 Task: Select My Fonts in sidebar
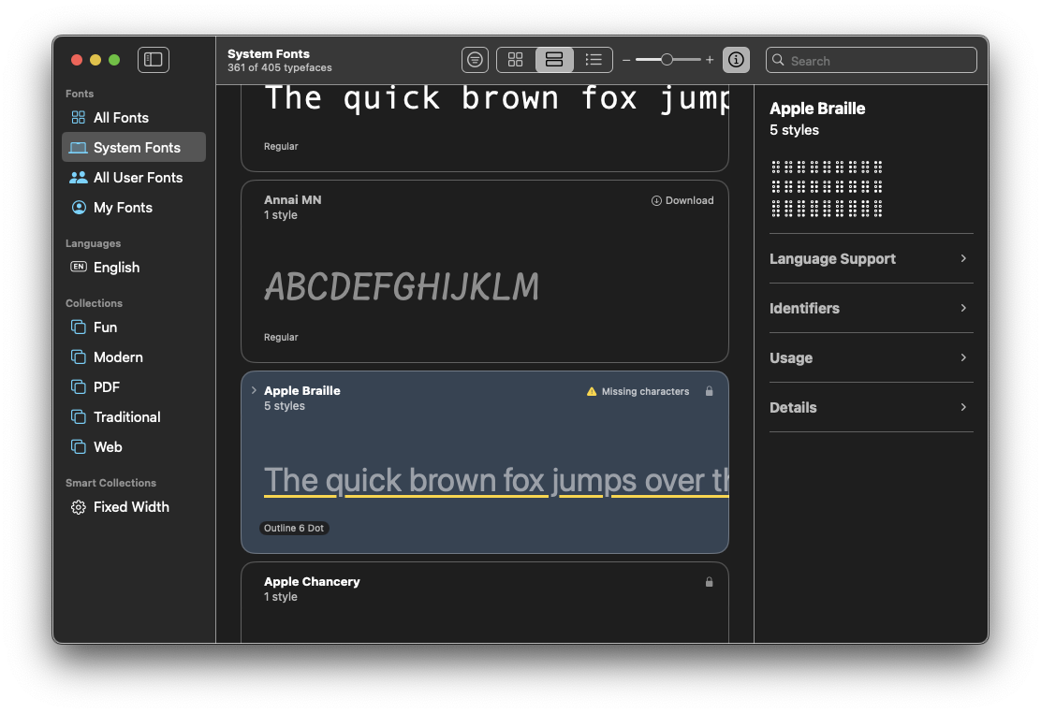pos(134,207)
